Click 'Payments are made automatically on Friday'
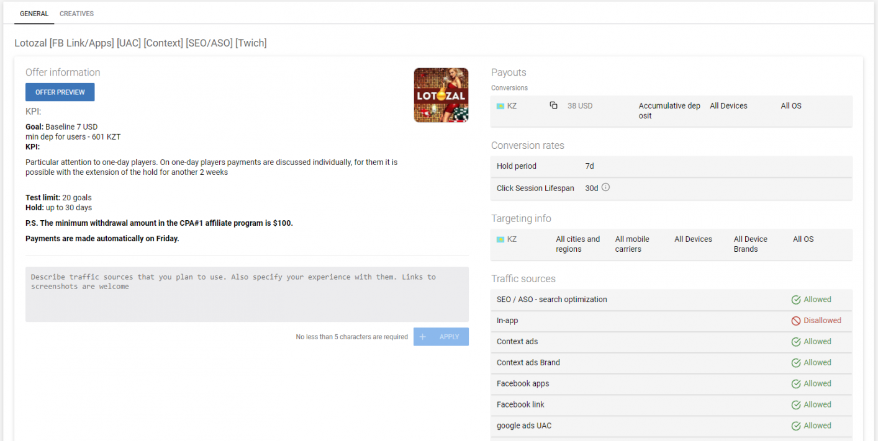878x441 pixels. point(102,239)
